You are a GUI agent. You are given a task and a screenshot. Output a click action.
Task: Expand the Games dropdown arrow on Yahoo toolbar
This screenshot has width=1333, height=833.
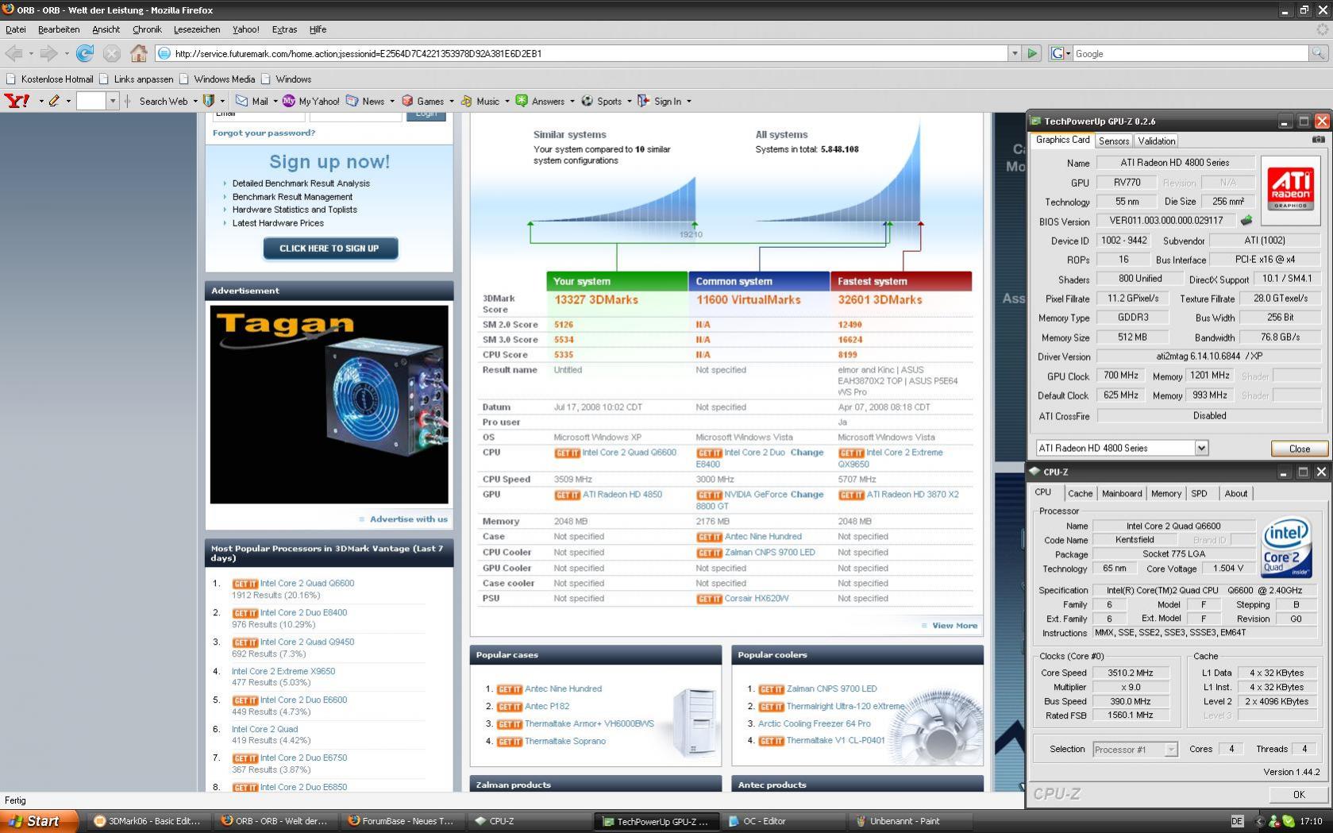coord(451,102)
